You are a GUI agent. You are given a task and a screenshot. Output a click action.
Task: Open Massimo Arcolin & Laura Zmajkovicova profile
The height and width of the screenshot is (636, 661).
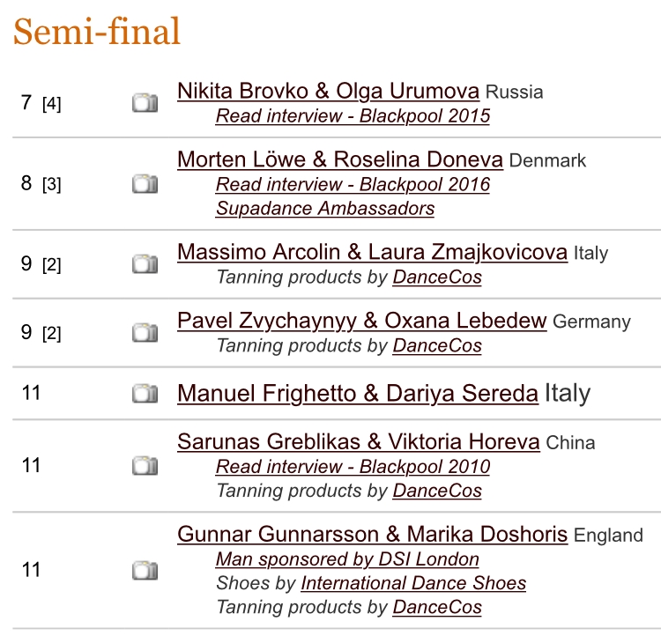pos(372,252)
